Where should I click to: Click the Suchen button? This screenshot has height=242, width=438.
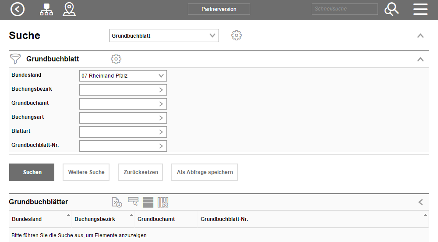tap(32, 172)
